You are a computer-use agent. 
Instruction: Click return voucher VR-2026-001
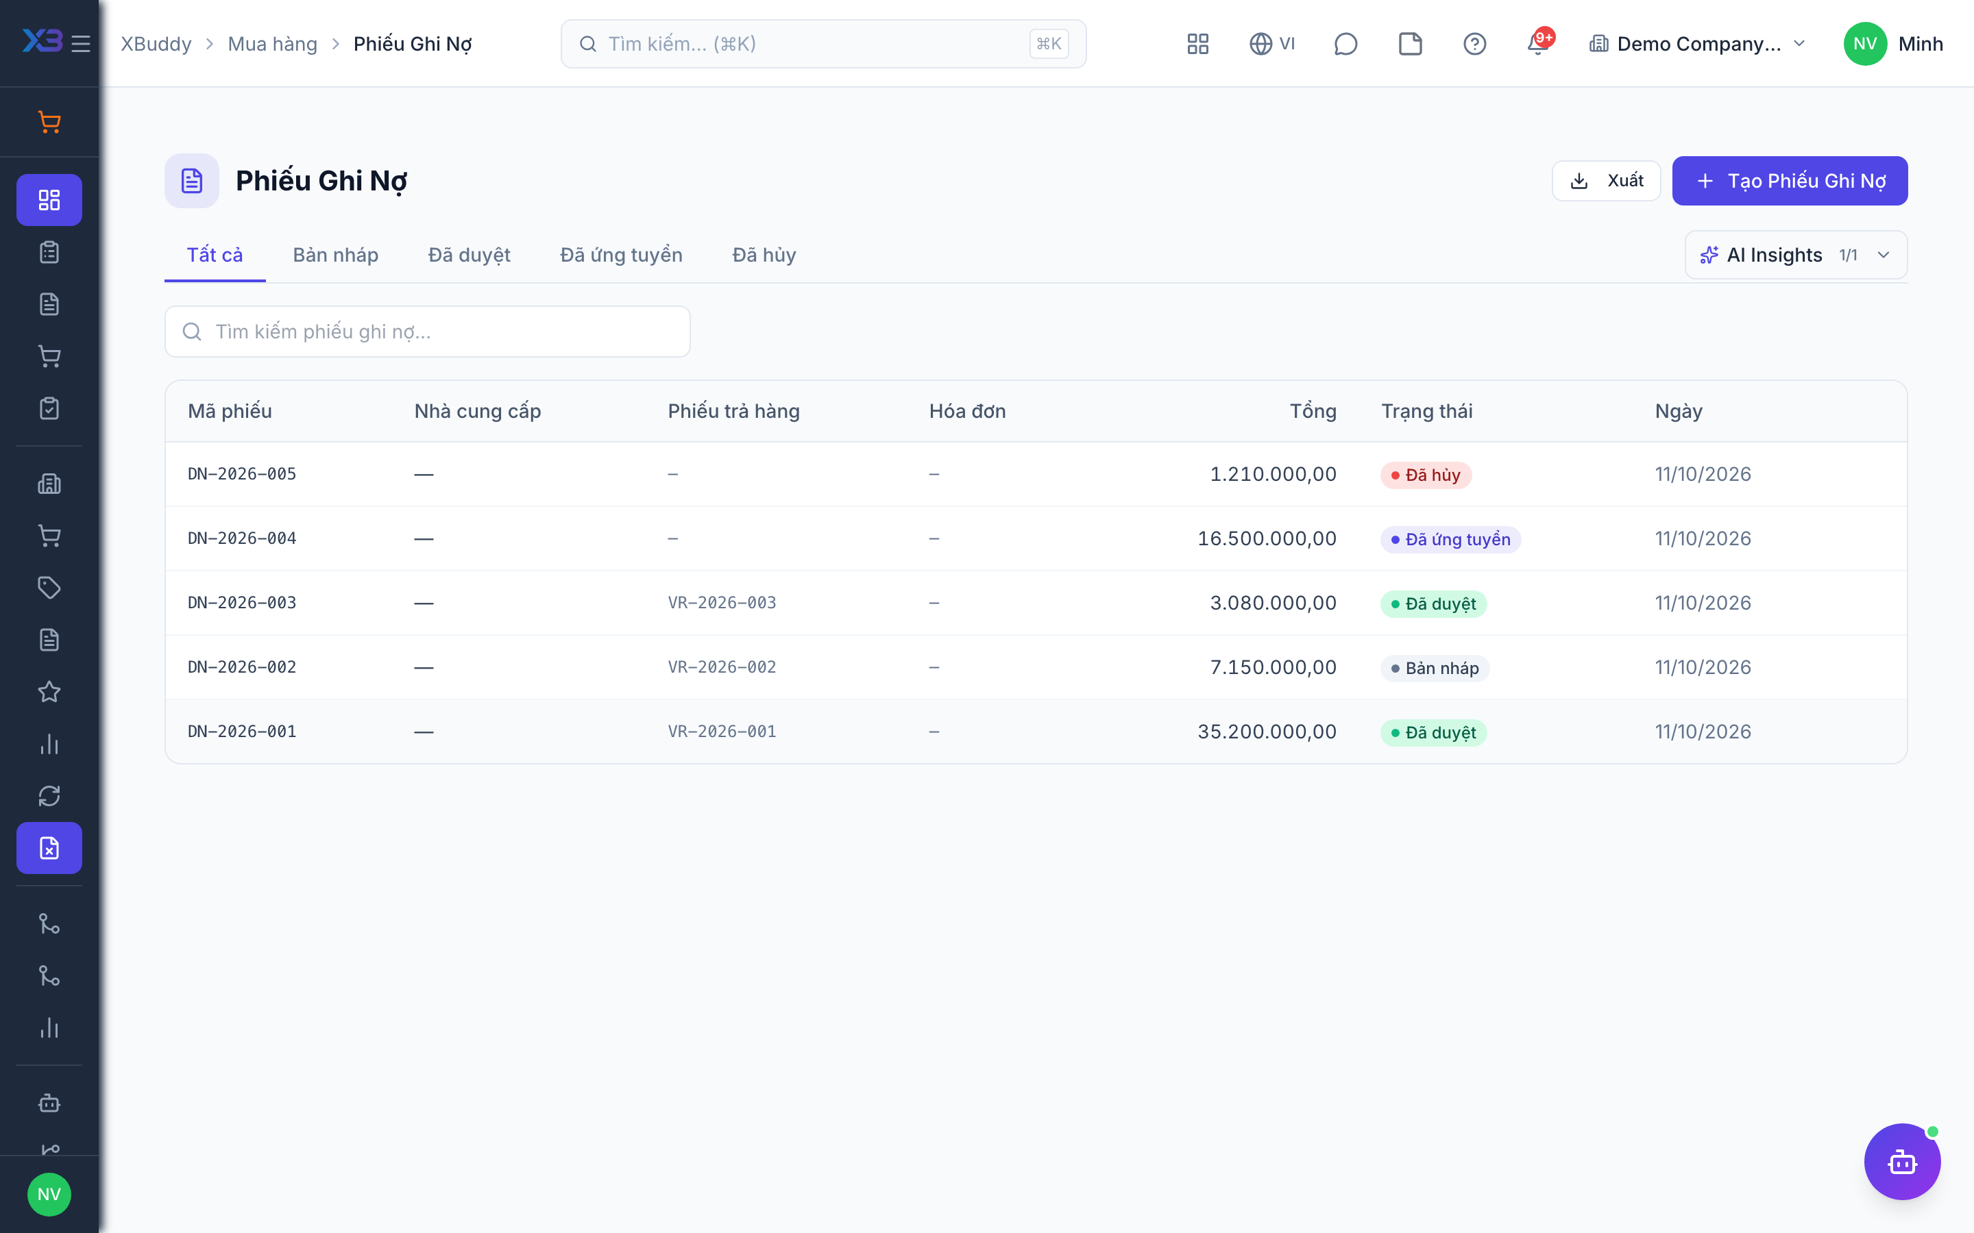point(721,732)
